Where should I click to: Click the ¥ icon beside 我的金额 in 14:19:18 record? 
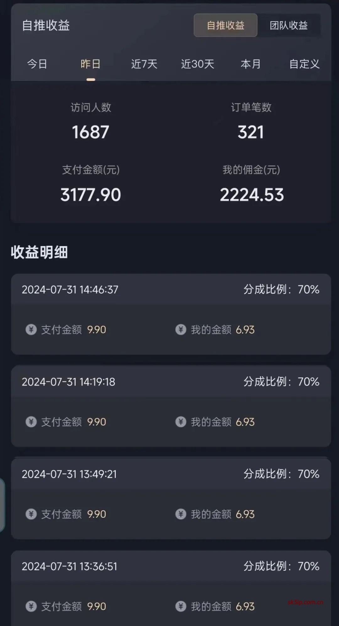[180, 422]
